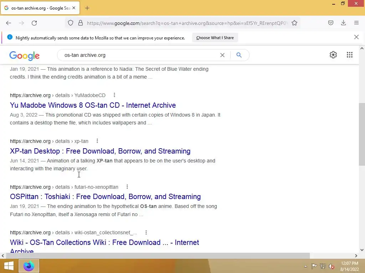Open XP-tan Desktop result link
The width and height of the screenshot is (365, 273).
100,151
